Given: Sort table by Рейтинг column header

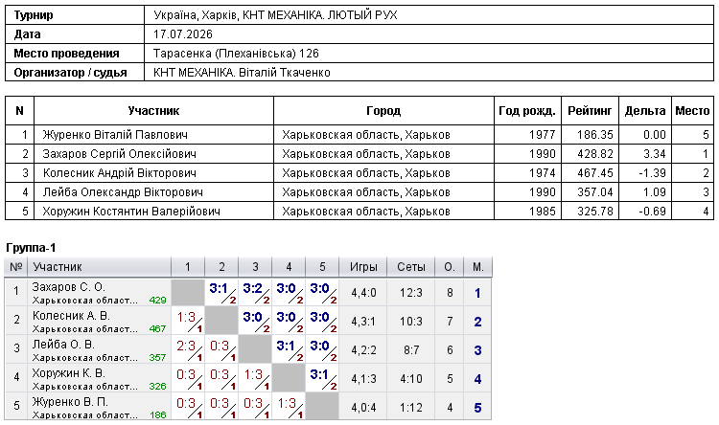Looking at the screenshot, I should tap(590, 111).
